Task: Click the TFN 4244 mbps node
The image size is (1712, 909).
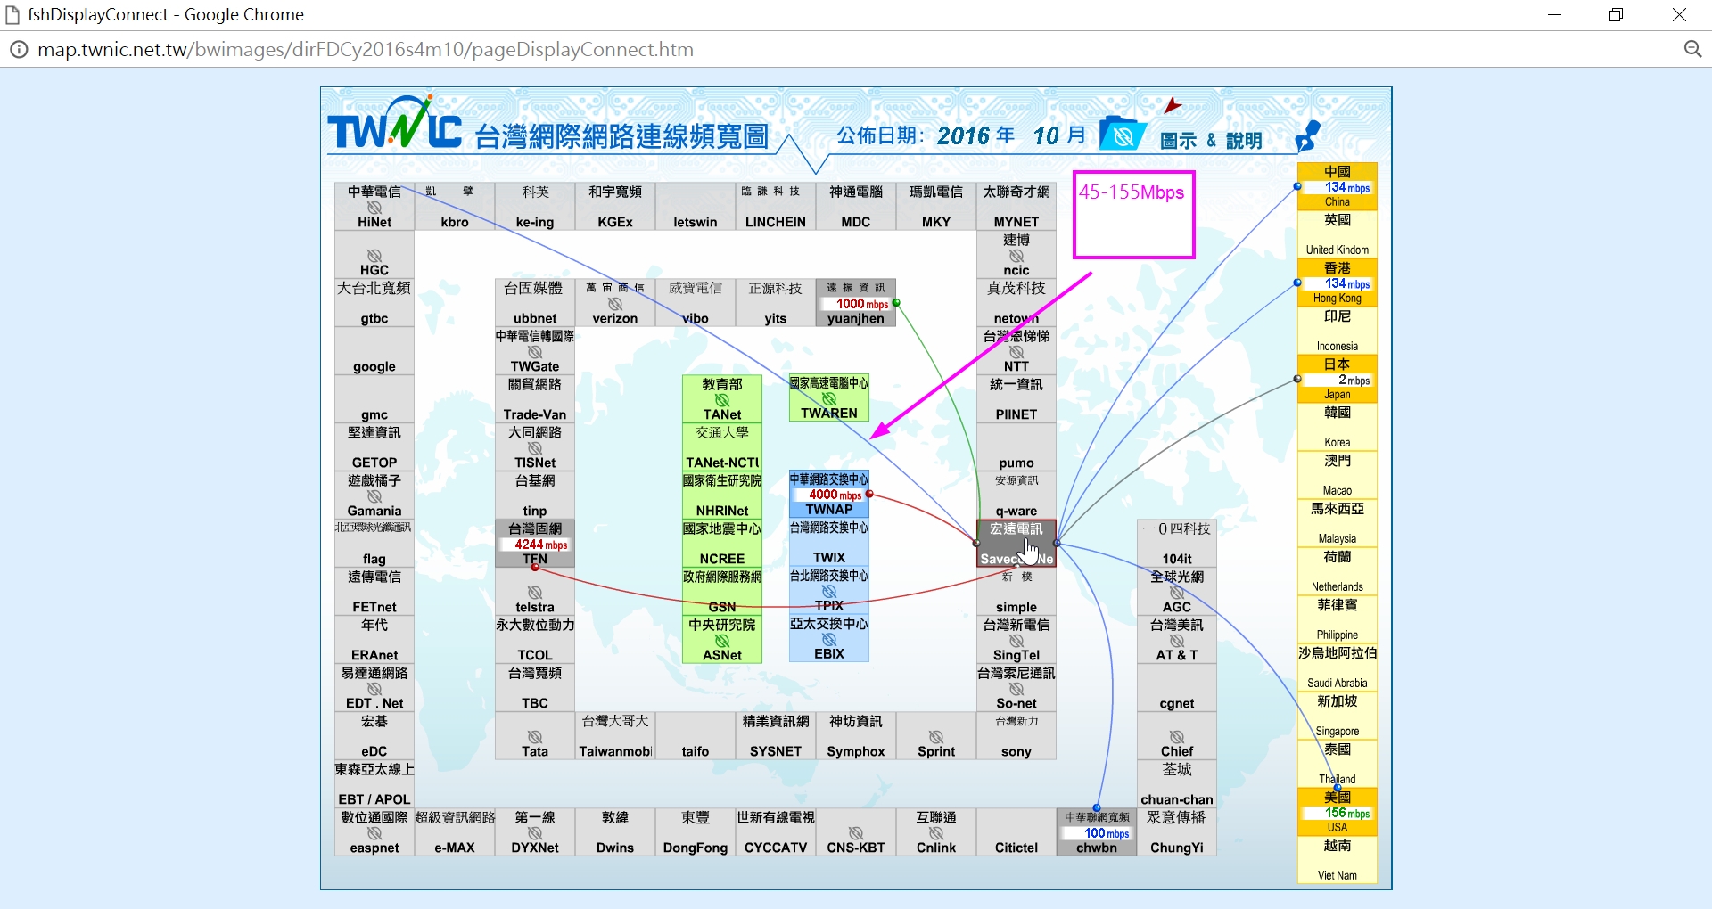Action: pos(535,544)
